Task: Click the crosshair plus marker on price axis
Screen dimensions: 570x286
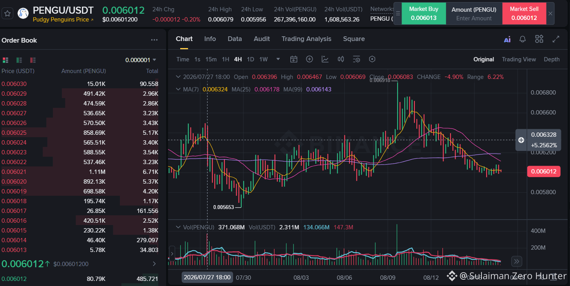Action: 521,140
